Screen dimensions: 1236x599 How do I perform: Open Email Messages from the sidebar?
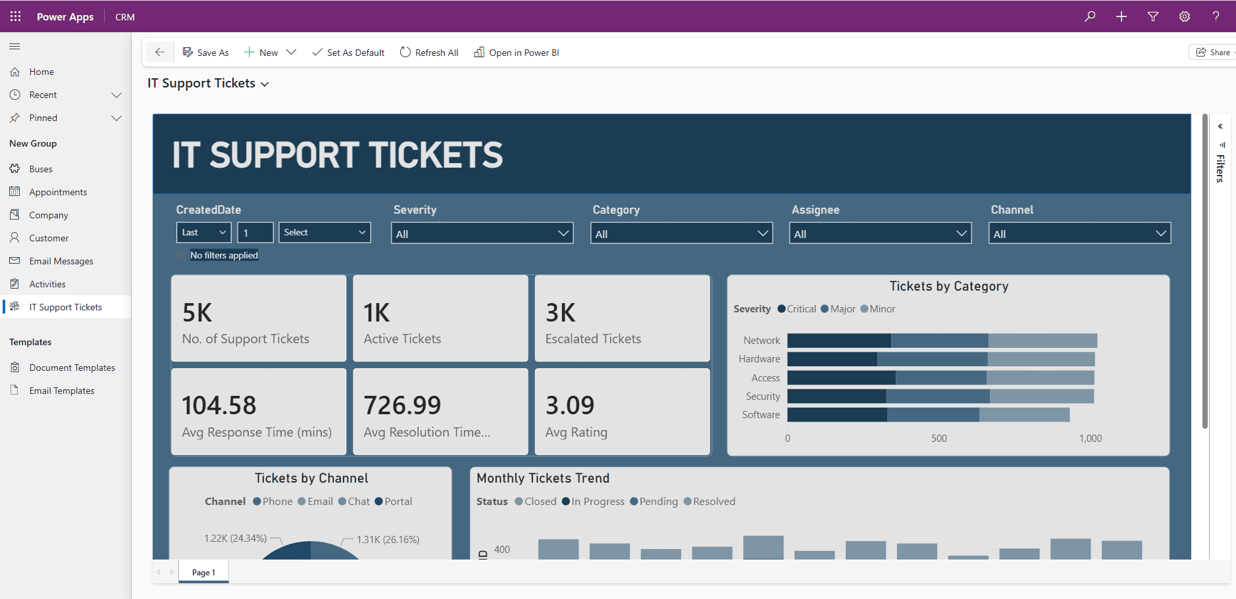pyautogui.click(x=61, y=260)
